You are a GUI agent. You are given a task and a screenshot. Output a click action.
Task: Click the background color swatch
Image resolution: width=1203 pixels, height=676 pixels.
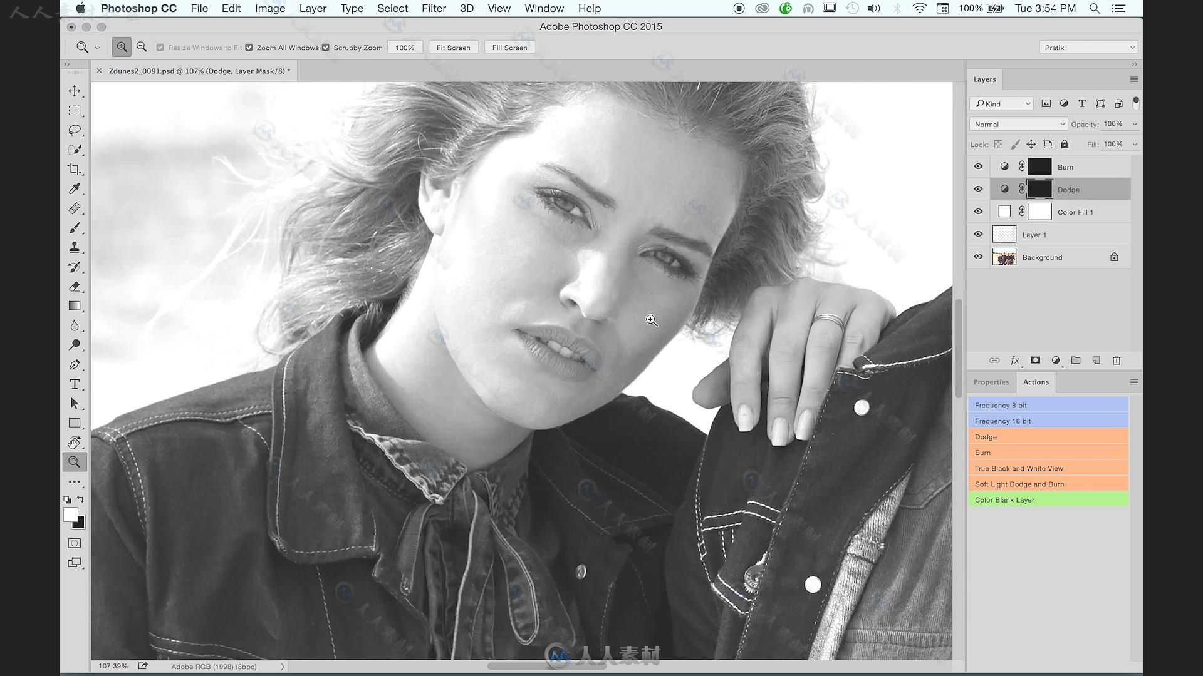(x=81, y=525)
